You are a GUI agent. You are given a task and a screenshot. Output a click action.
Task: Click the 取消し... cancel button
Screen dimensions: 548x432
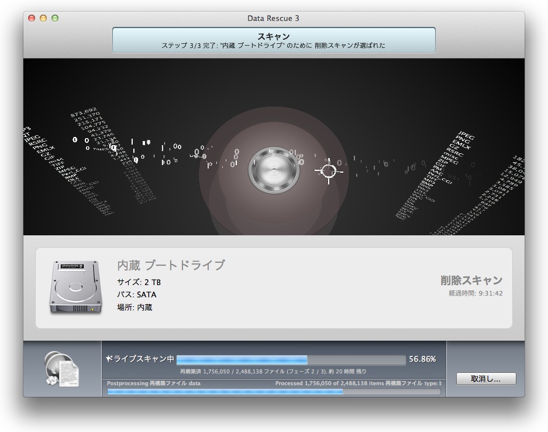pos(486,379)
